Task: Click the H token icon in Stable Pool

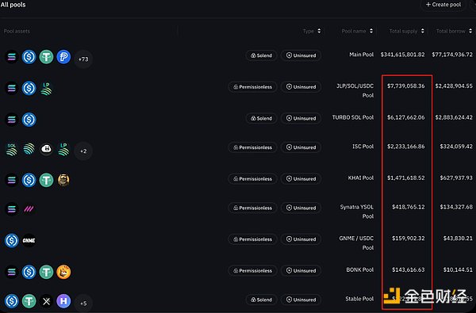Action: click(x=63, y=301)
